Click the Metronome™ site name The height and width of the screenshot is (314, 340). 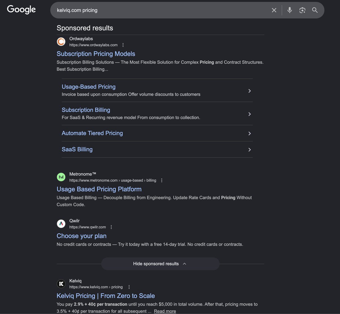tap(83, 174)
